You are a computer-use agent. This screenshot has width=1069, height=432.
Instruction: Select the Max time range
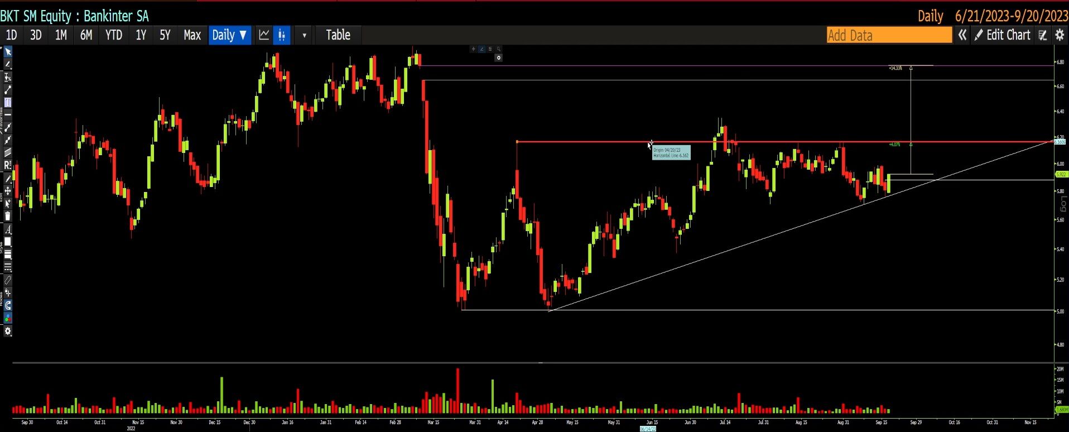192,35
